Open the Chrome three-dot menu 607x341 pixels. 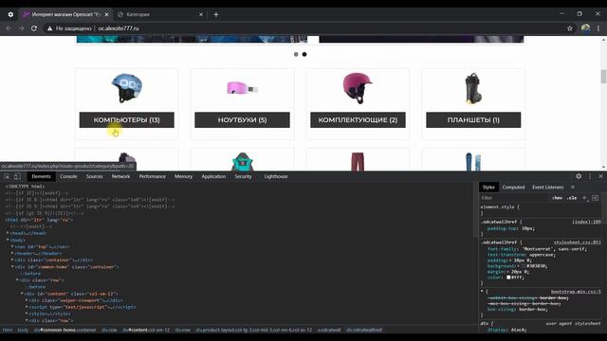pos(598,28)
